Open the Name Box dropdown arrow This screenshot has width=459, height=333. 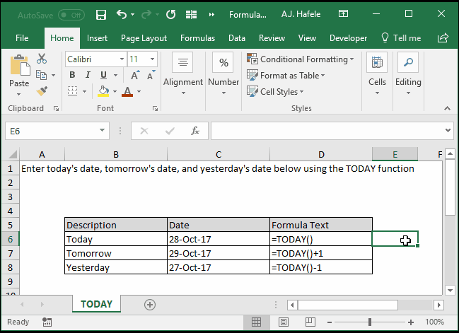[x=102, y=130]
